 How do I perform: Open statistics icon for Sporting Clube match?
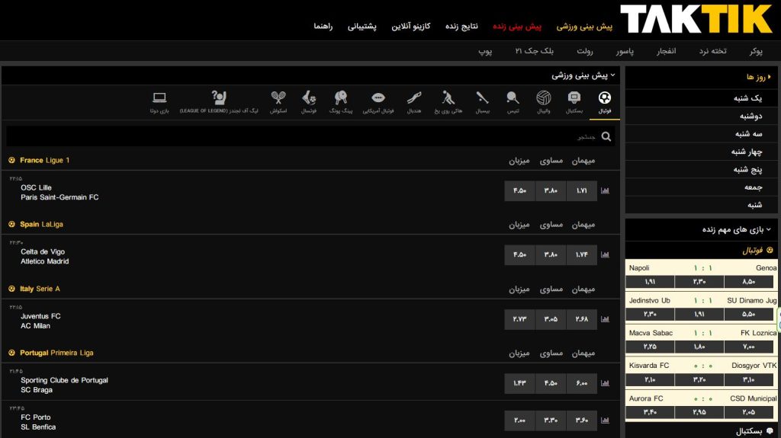coord(605,383)
